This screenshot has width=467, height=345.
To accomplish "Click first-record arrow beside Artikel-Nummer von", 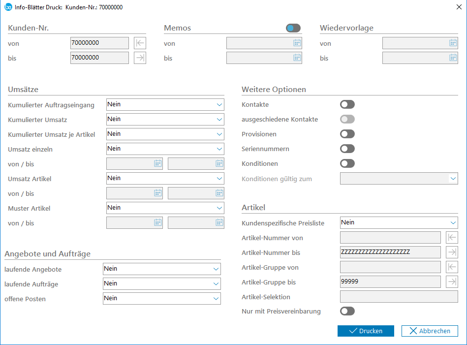I will tap(452, 238).
